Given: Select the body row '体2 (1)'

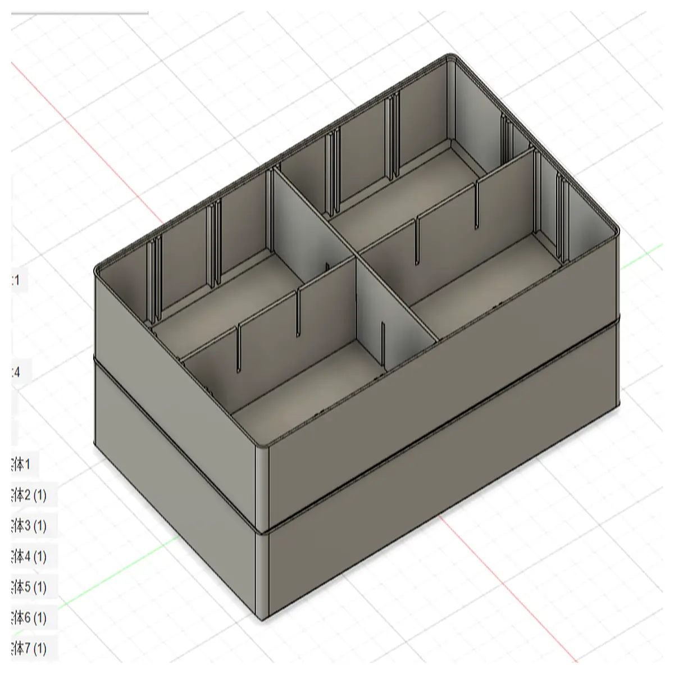Looking at the screenshot, I should pos(34,495).
